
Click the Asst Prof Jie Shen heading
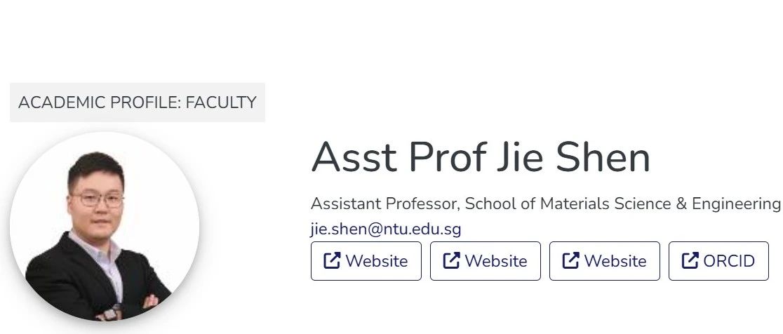tap(481, 156)
